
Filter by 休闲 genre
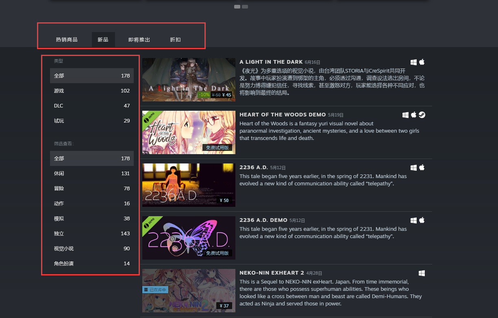(92, 174)
